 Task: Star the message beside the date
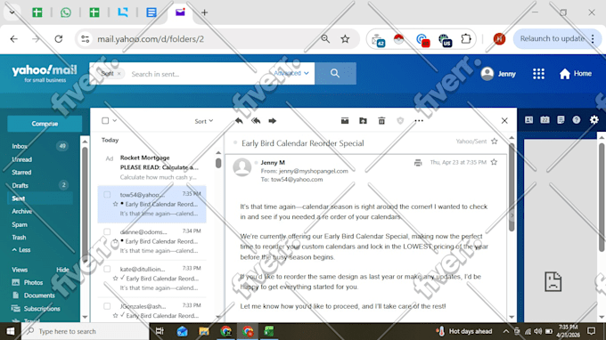tap(494, 163)
